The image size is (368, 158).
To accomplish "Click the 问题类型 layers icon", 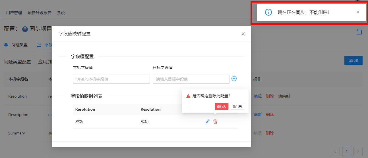I will pos(6,45).
